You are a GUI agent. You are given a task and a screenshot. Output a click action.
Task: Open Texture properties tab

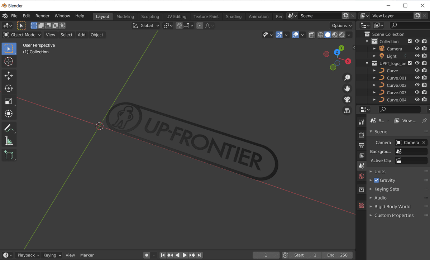pos(362,206)
